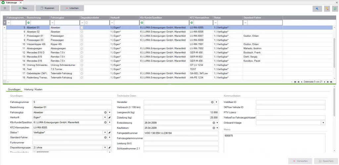Switch to the Wartung / Kosten tab
339x165 pixels.
[33, 89]
